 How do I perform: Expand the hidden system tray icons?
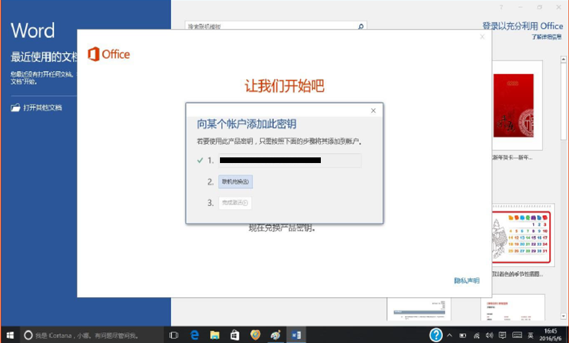(x=449, y=335)
